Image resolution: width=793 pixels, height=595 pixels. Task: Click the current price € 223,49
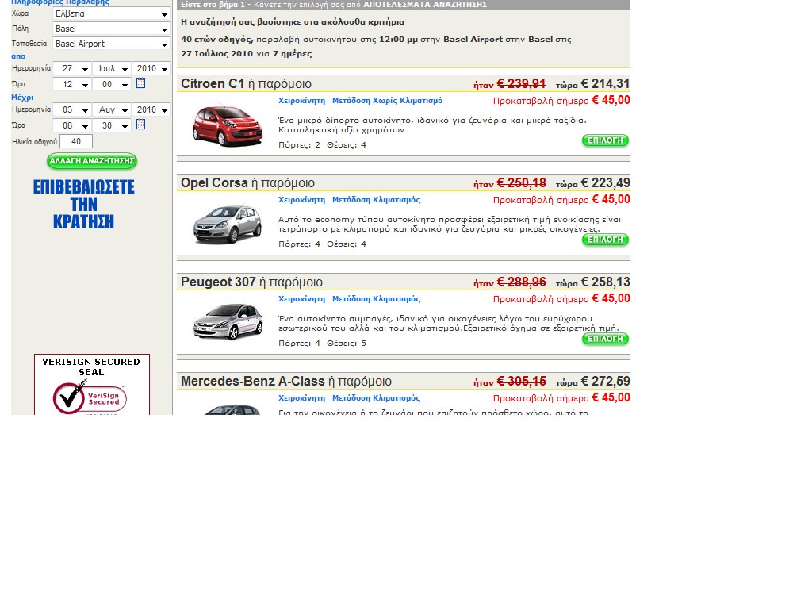pos(605,183)
